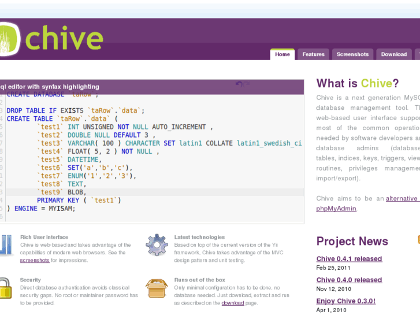Open the Home tab

tap(283, 54)
